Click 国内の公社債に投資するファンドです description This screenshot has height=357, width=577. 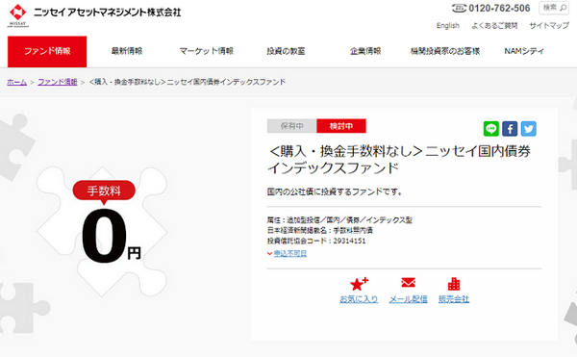click(335, 191)
